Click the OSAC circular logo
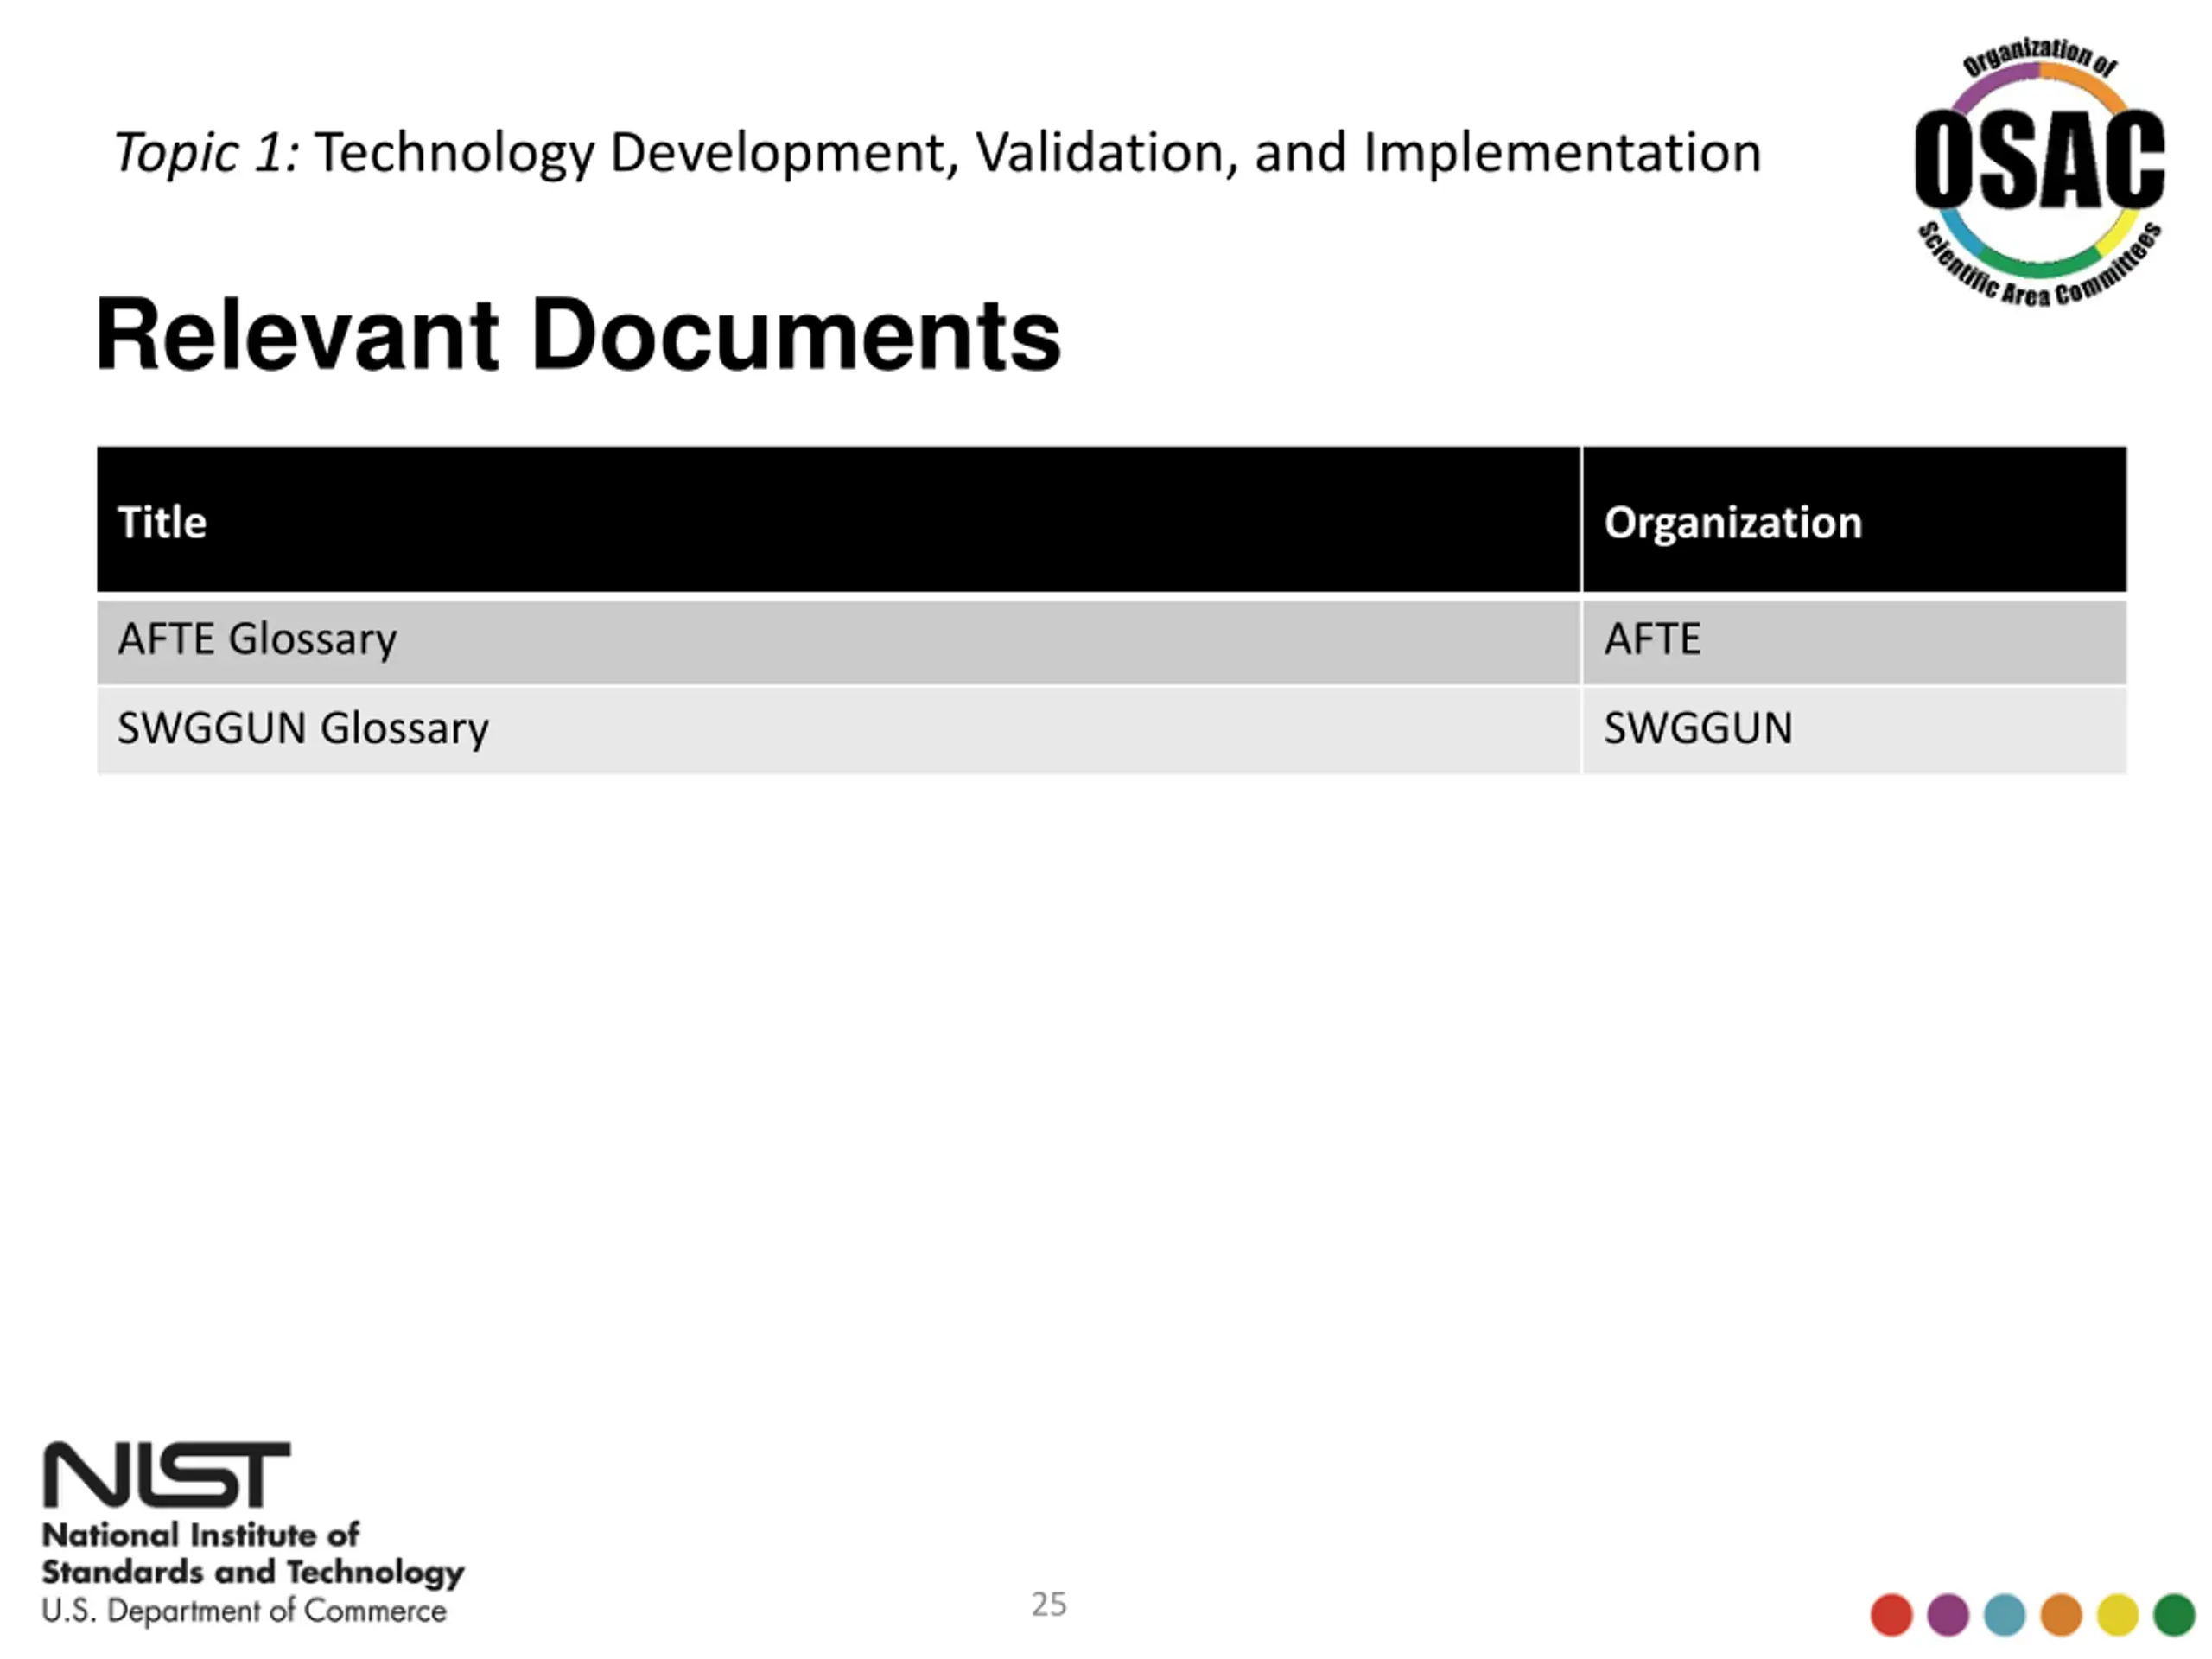The width and height of the screenshot is (2212, 1659). point(2039,172)
